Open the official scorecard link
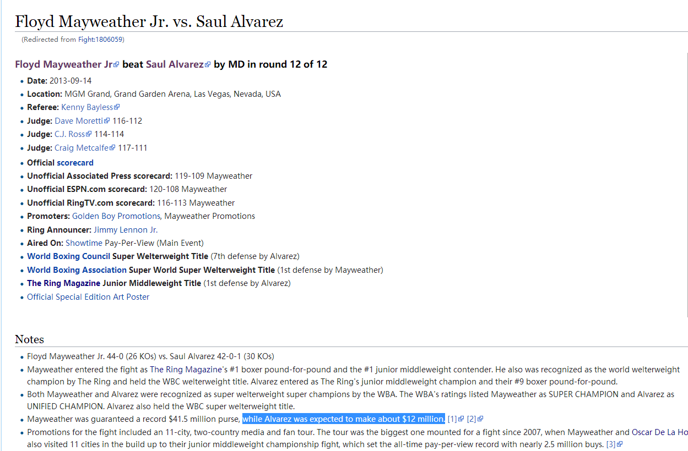The image size is (688, 451). pyautogui.click(x=75, y=163)
